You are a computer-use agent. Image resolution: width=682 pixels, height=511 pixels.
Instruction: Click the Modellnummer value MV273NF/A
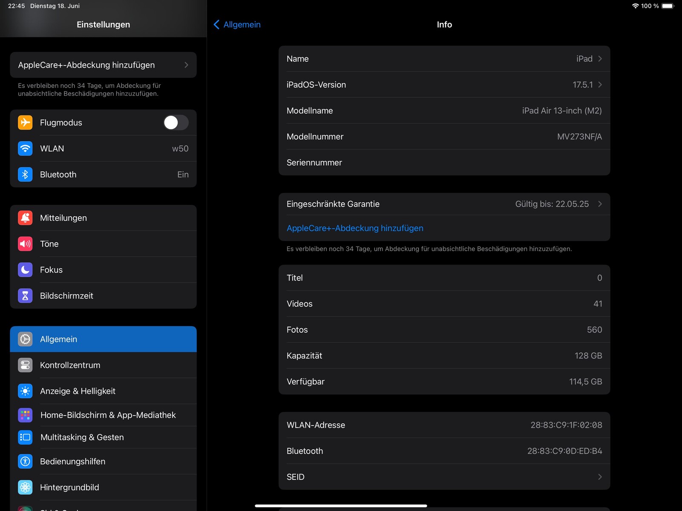pos(579,137)
